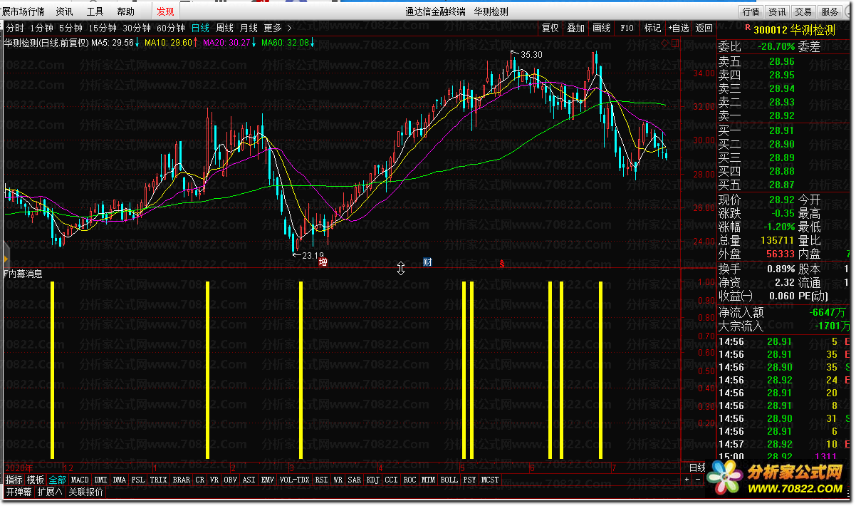The width and height of the screenshot is (856, 506).
Task: Click the +自选 add to watchlist button
Action: pos(679,28)
